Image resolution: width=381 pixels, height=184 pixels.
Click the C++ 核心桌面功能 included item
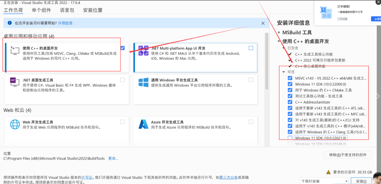tap(310, 66)
